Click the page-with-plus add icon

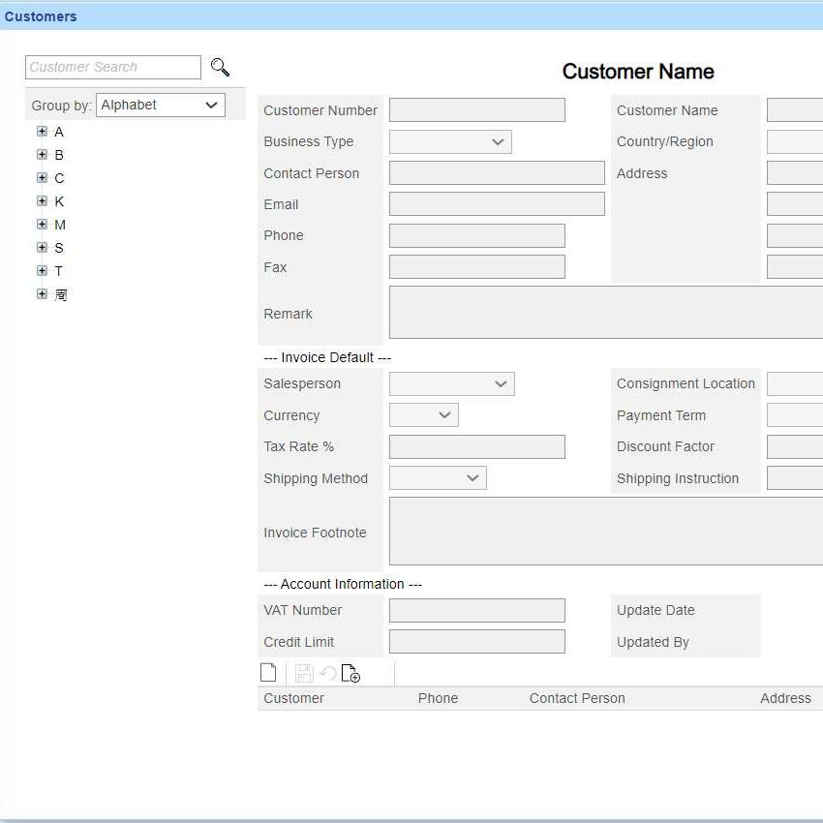click(351, 673)
